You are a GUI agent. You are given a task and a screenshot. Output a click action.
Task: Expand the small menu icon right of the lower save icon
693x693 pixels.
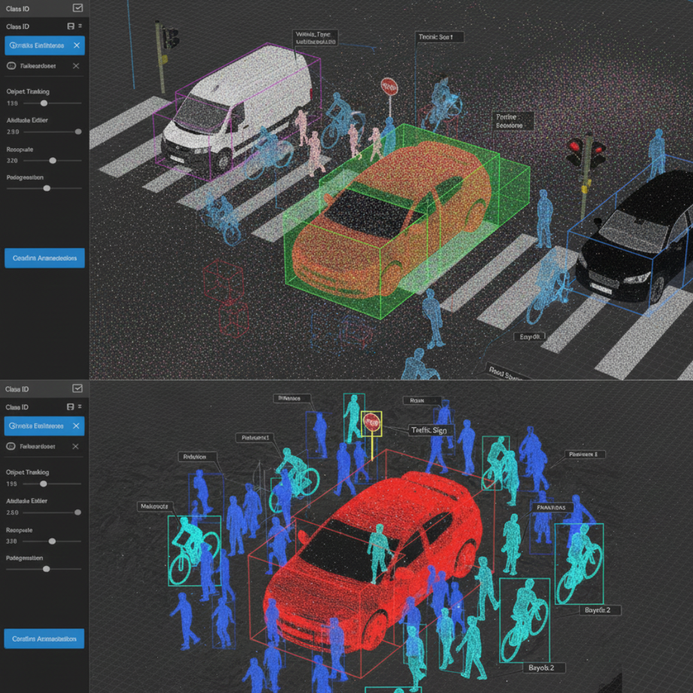tap(80, 407)
